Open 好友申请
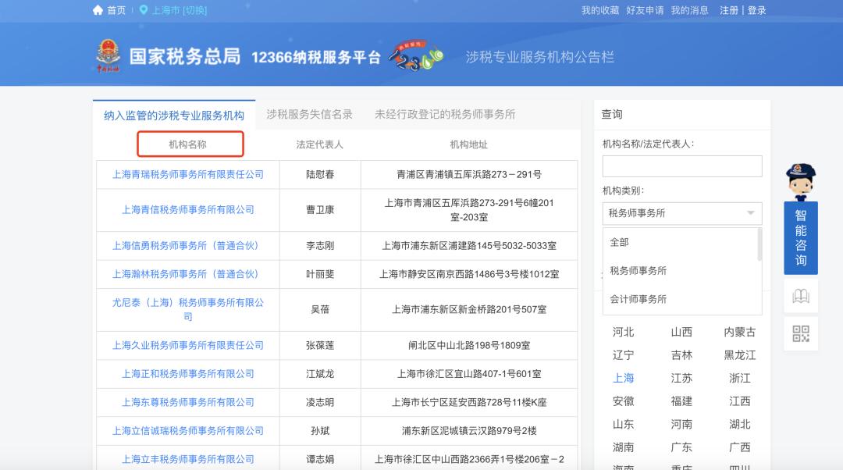The width and height of the screenshot is (843, 470). point(645,10)
